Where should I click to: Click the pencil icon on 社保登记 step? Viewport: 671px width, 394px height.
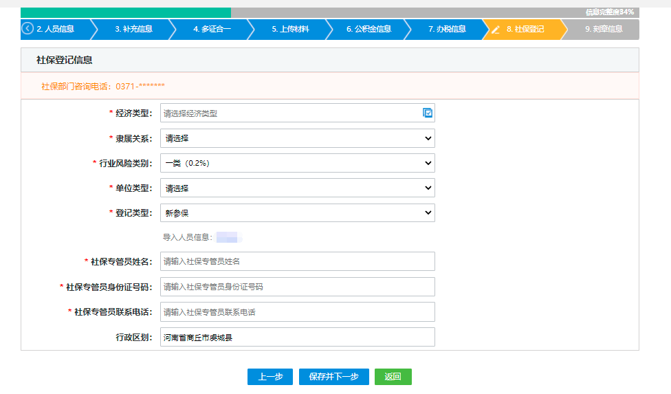pos(496,30)
